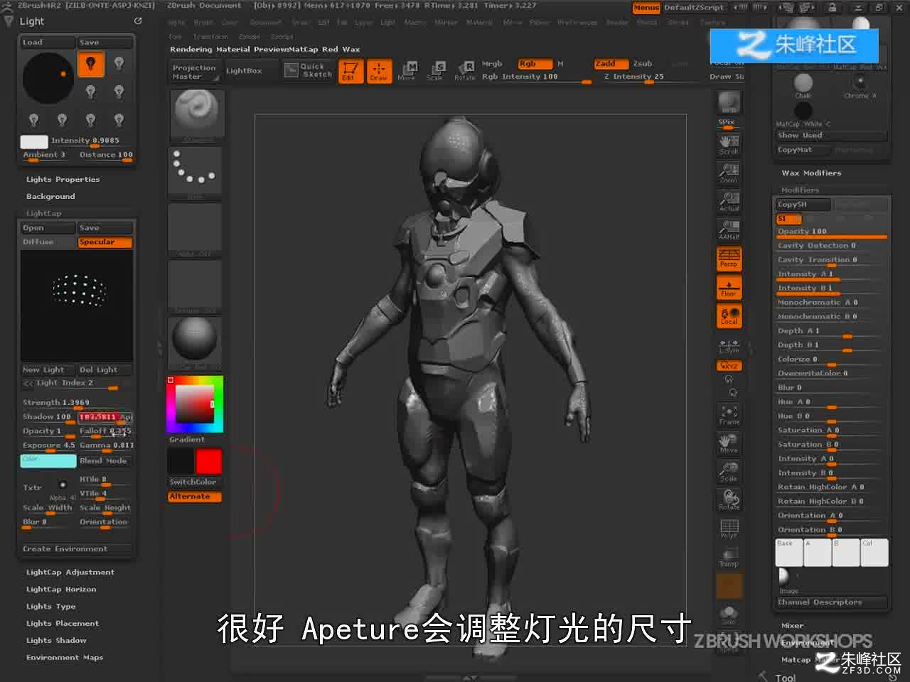Open Quick Sketch
910x682 pixels.
(x=309, y=70)
